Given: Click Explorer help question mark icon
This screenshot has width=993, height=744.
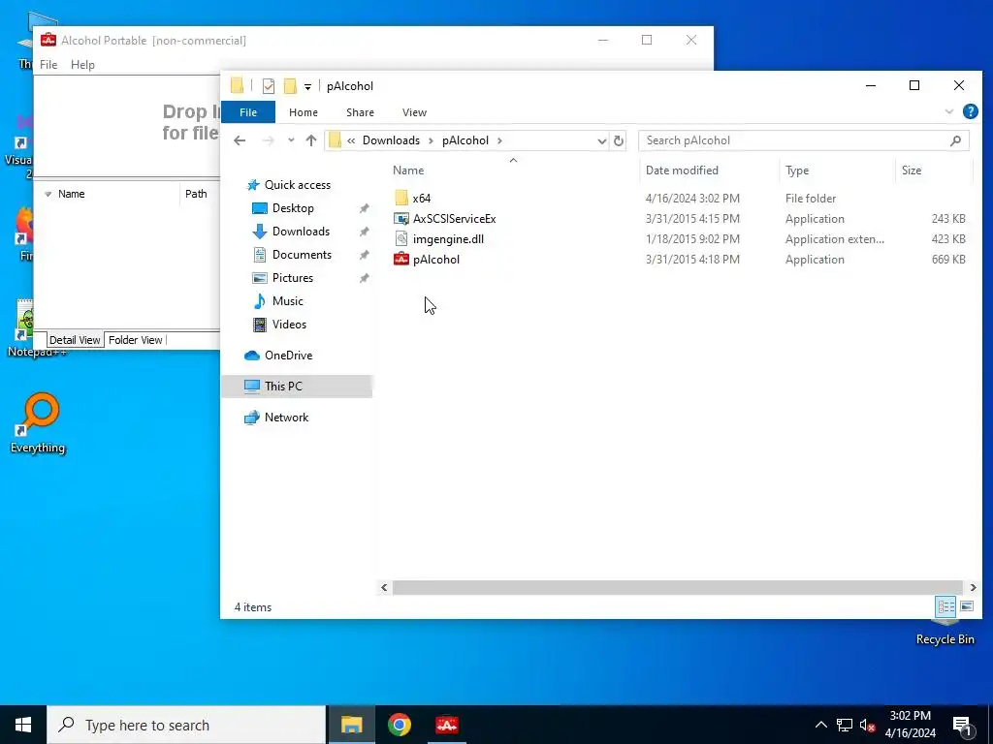Looking at the screenshot, I should pyautogui.click(x=970, y=112).
